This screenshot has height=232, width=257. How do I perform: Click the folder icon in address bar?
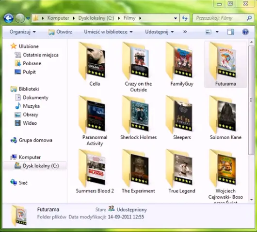(35, 18)
